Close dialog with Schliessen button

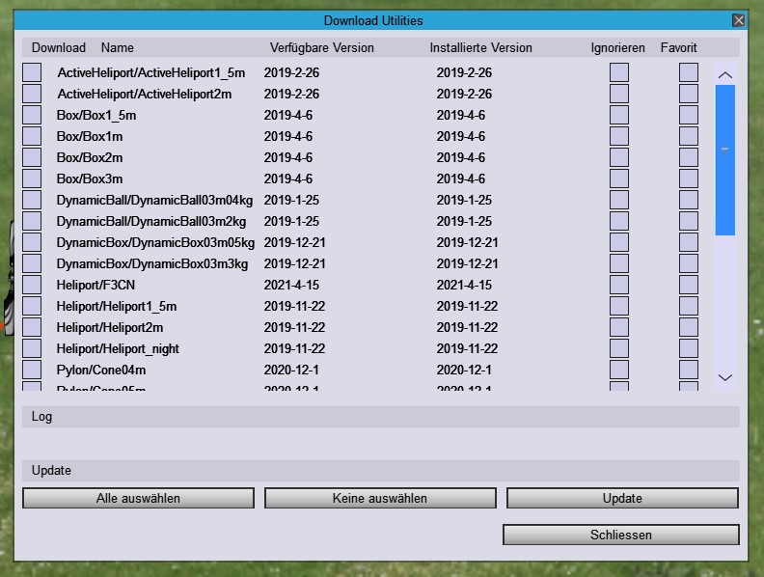[x=620, y=535]
